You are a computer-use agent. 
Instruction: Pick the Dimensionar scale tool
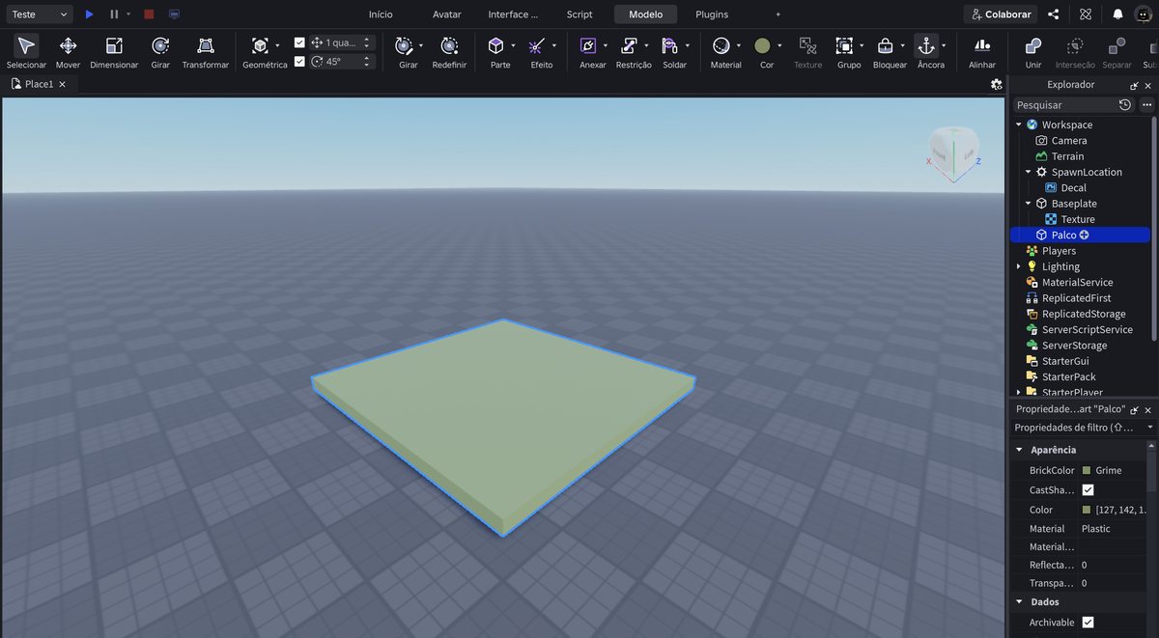[114, 52]
